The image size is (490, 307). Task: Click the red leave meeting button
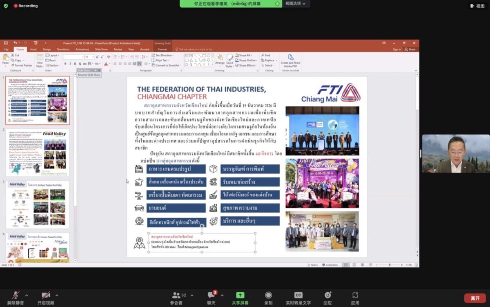click(x=475, y=298)
